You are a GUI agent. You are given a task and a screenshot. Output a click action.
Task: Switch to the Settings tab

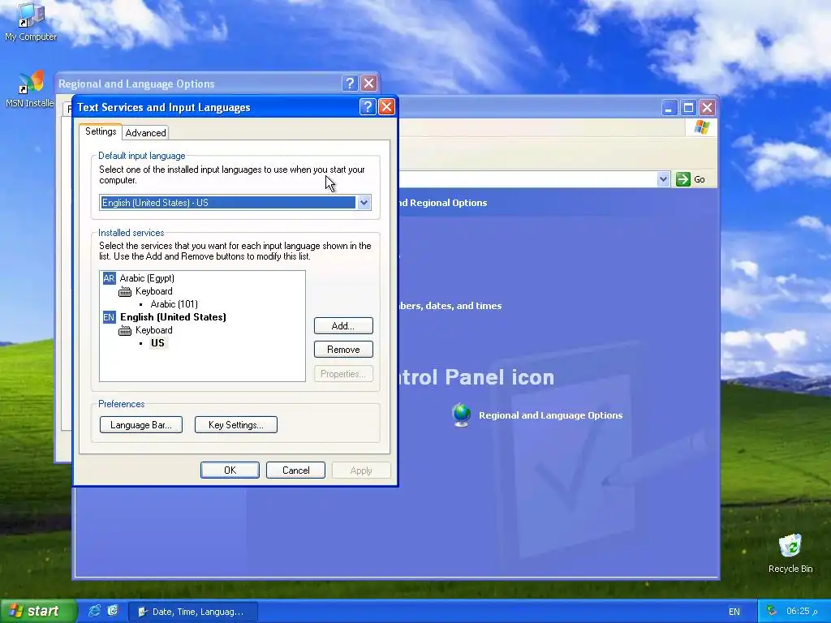(x=101, y=131)
